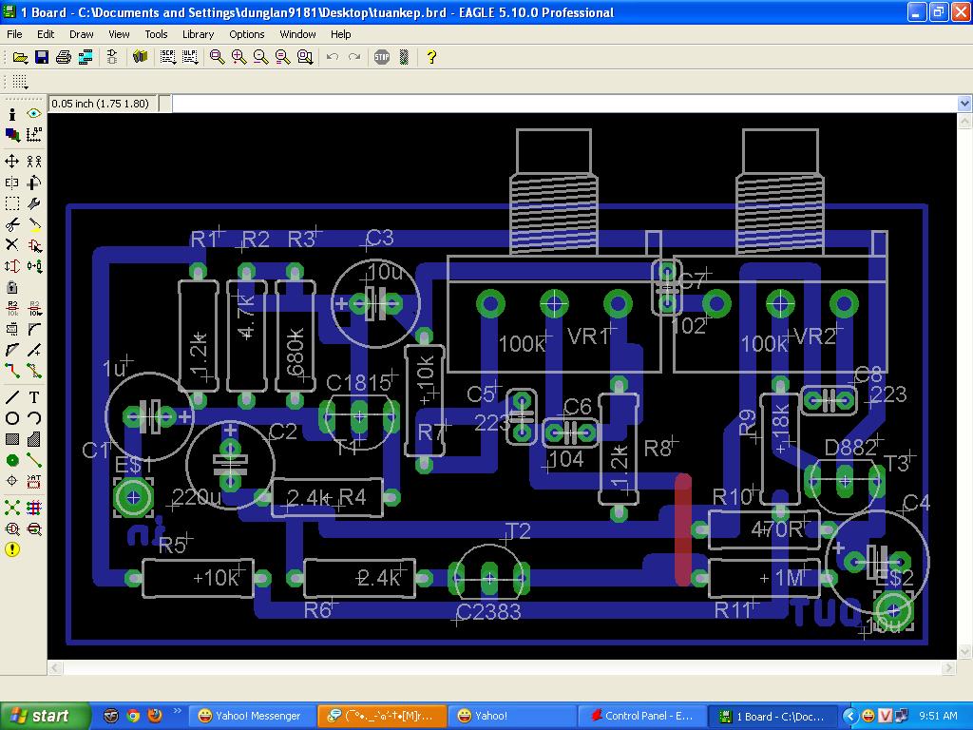Open the Display layers settings icon

[12, 136]
